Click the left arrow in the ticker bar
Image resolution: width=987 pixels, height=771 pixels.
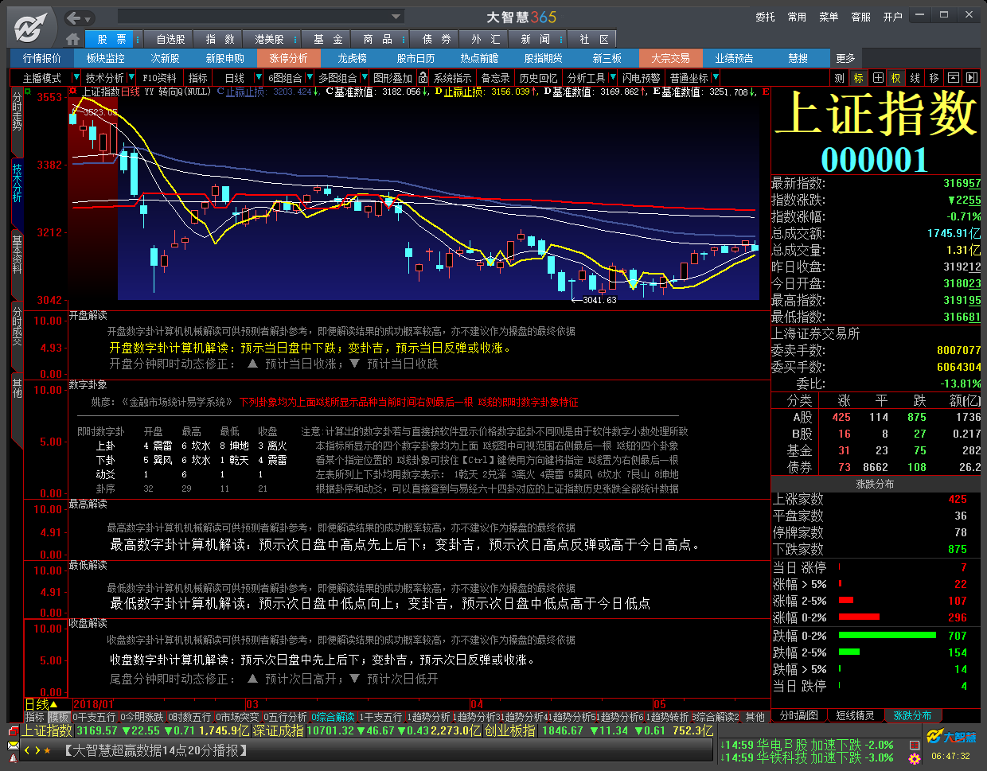[x=27, y=750]
